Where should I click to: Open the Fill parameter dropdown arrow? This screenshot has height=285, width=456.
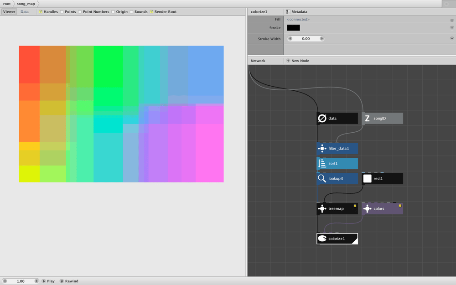point(452,21)
